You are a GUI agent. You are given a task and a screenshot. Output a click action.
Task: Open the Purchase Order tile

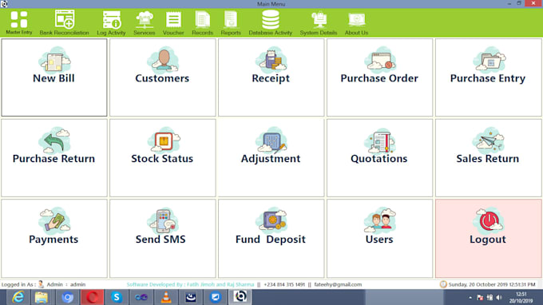click(379, 77)
